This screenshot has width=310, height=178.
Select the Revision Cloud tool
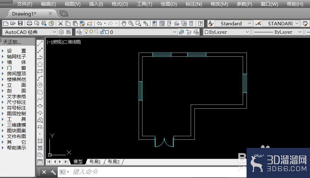[x=40, y=92]
